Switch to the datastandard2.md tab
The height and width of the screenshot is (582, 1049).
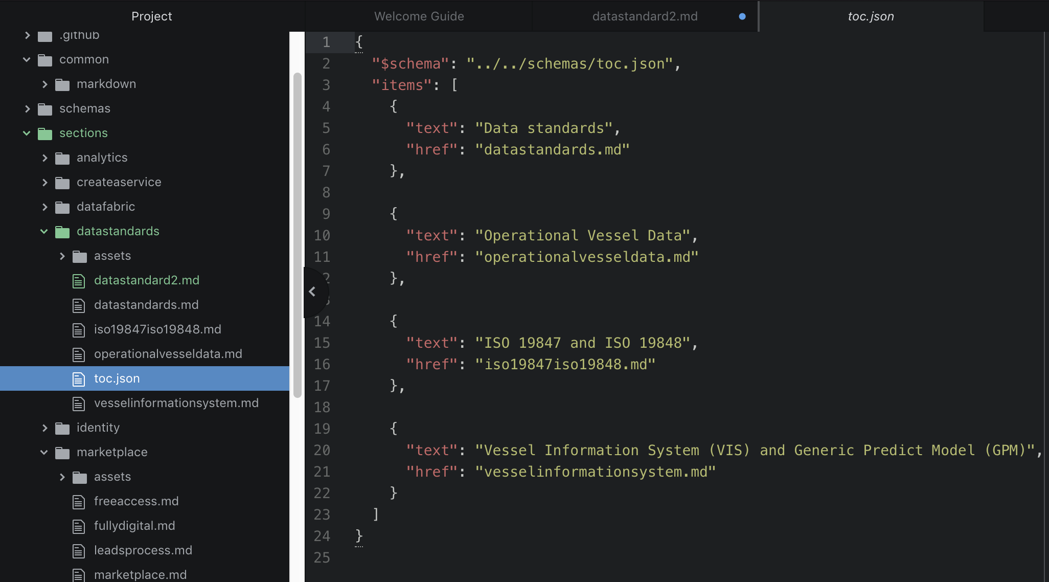point(645,16)
